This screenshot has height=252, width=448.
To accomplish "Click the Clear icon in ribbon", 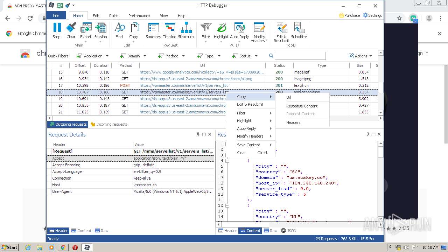I will (x=71, y=30).
